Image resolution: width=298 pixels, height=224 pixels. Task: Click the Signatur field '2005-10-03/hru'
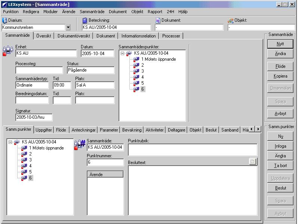[34, 117]
